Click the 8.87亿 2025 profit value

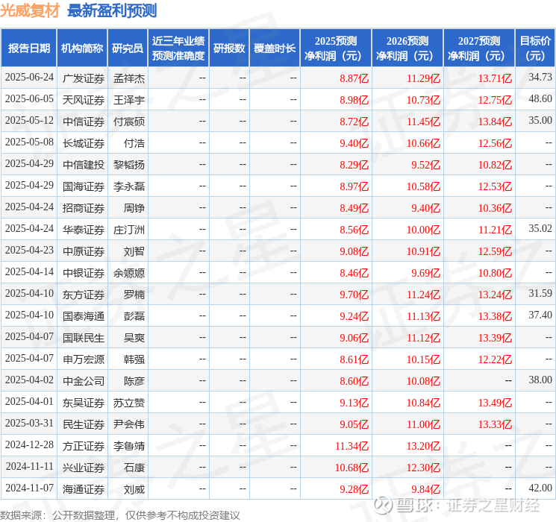354,78
